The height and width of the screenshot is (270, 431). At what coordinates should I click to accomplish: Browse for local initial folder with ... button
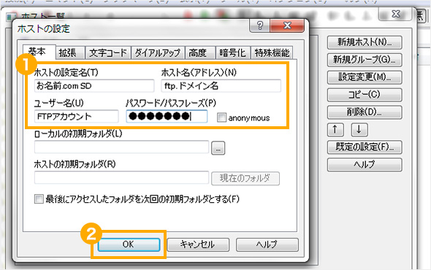point(218,148)
